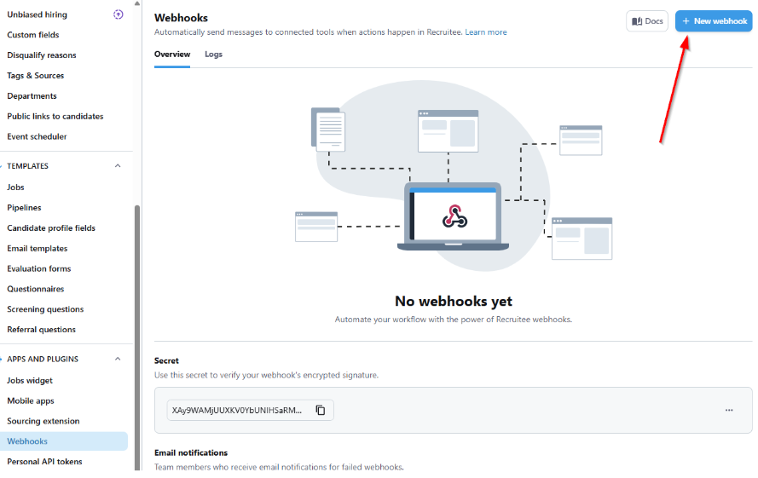Open Evaluation forms

click(38, 268)
